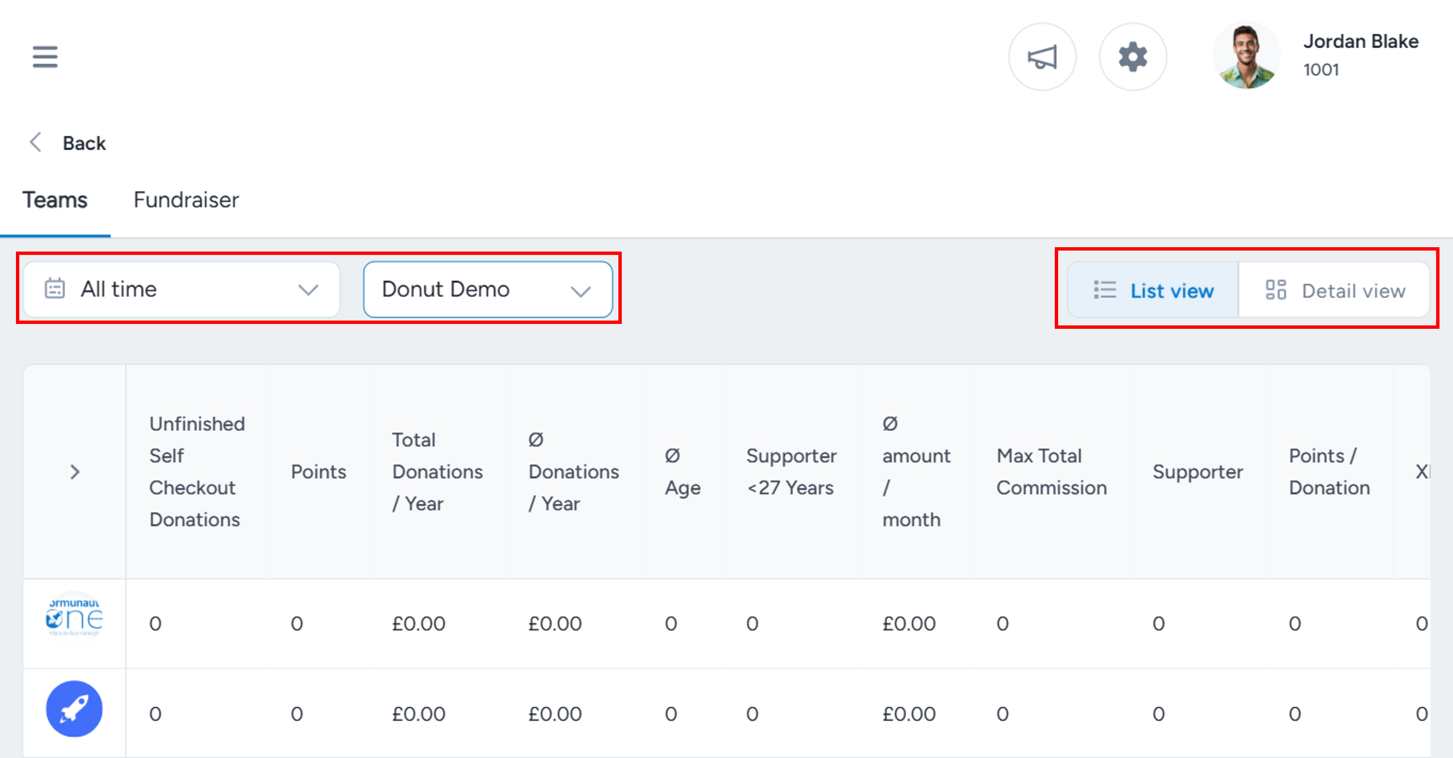Open the All time date dropdown
The image size is (1453, 758).
(x=182, y=289)
